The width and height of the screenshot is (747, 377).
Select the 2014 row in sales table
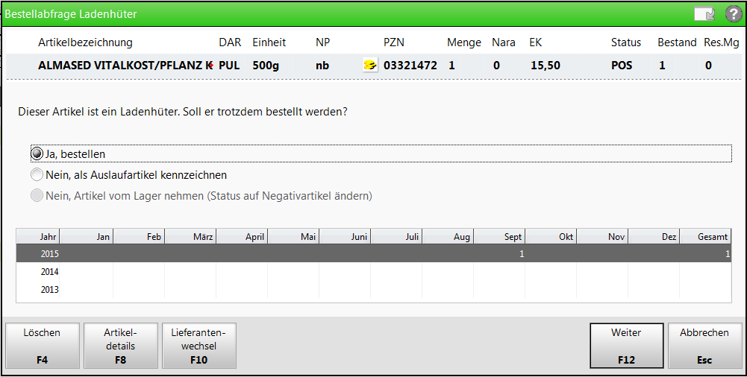point(373,272)
